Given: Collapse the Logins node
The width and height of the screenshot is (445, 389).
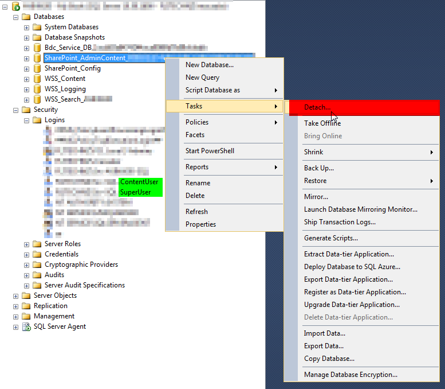Looking at the screenshot, I should pyautogui.click(x=26, y=120).
